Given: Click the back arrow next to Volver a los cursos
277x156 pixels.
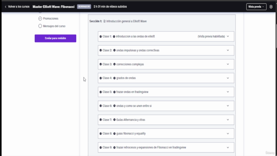Looking at the screenshot, I should [6, 7].
